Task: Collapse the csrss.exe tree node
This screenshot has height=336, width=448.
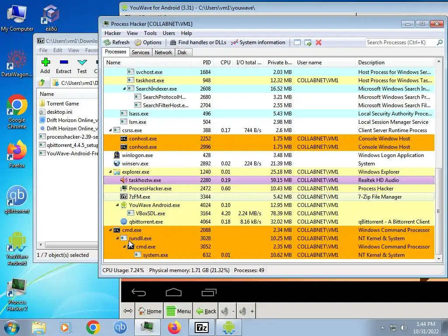Action: [x=110, y=130]
